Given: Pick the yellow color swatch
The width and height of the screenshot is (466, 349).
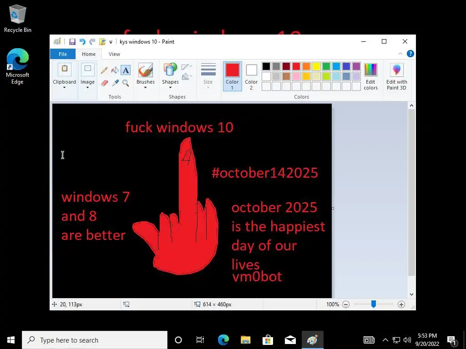Looking at the screenshot, I should point(316,66).
